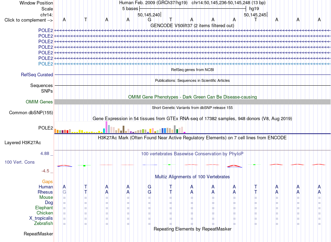Open 'Multiz Alignments of 100 Vertebrates' title
The image size is (331, 242).
tap(192, 177)
